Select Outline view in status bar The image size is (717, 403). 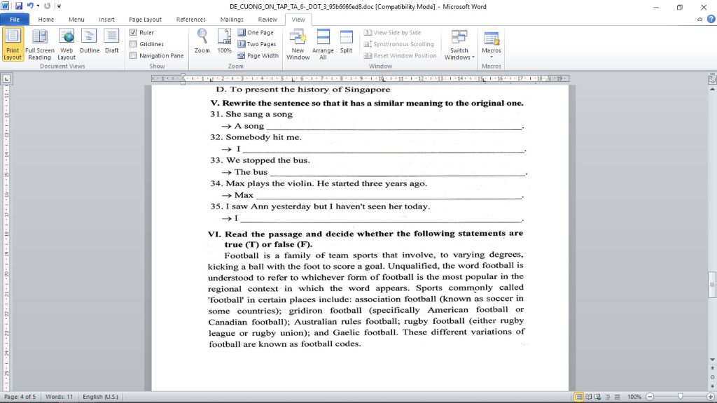(608, 397)
